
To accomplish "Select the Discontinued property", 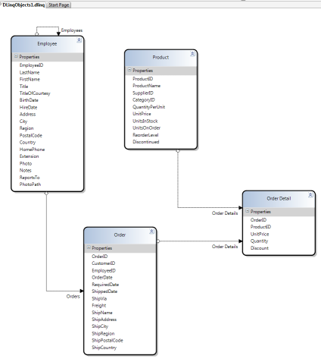I will [x=146, y=142].
